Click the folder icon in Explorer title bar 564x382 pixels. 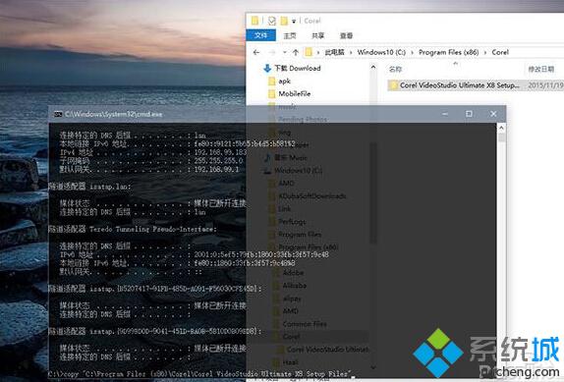(254, 21)
